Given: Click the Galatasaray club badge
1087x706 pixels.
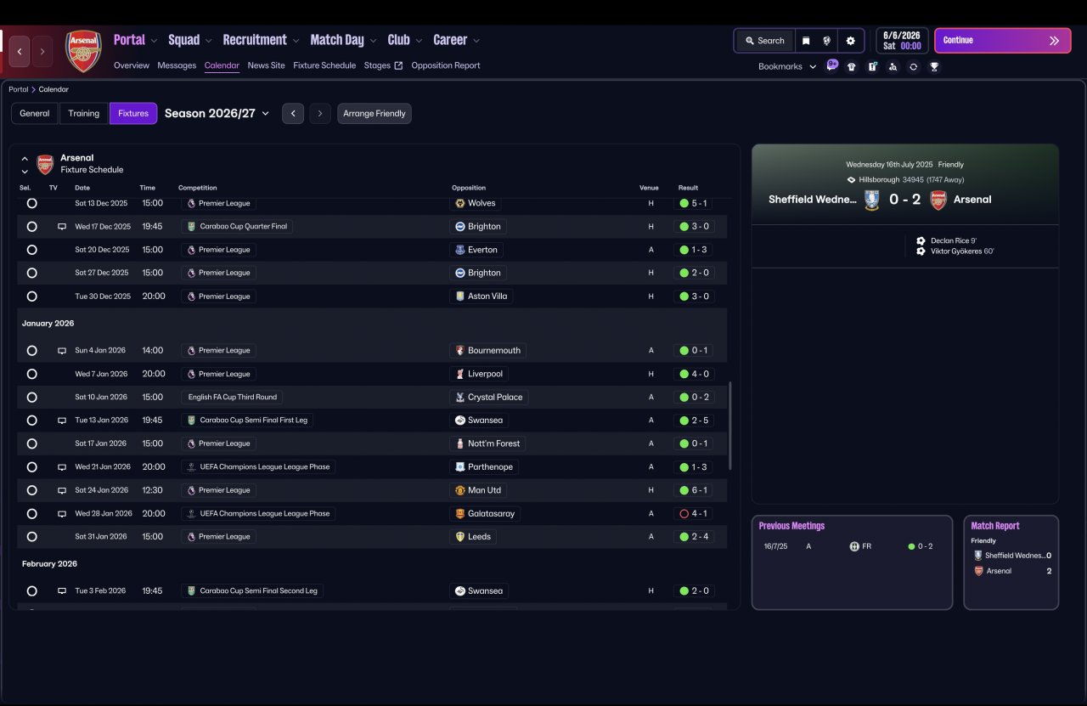Looking at the screenshot, I should click(x=460, y=513).
